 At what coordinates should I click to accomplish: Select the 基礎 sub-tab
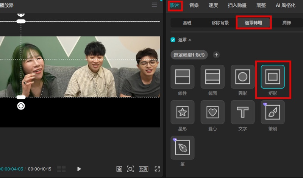[x=187, y=23]
